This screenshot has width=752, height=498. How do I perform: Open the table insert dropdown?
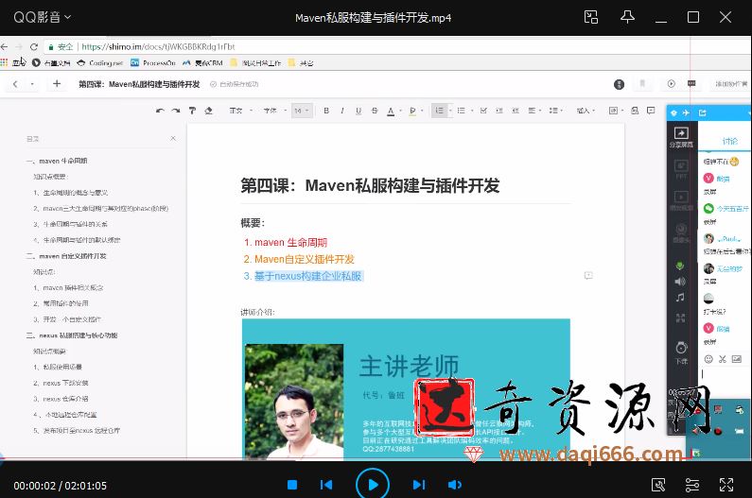(616, 111)
